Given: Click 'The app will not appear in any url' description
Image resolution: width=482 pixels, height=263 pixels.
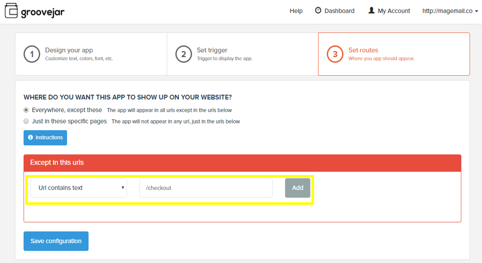Looking at the screenshot, I should coord(176,121).
